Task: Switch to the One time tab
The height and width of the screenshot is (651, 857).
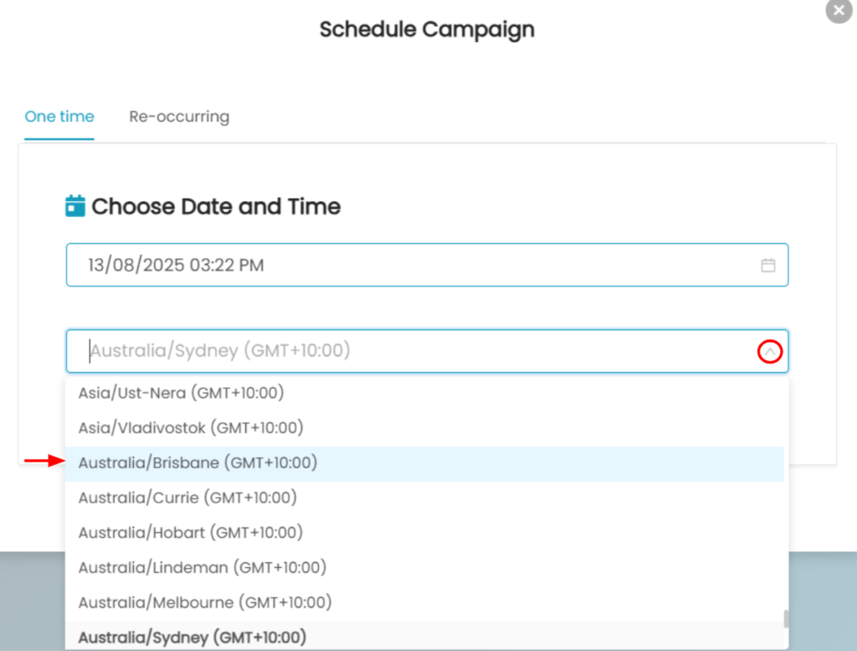Action: 59,116
